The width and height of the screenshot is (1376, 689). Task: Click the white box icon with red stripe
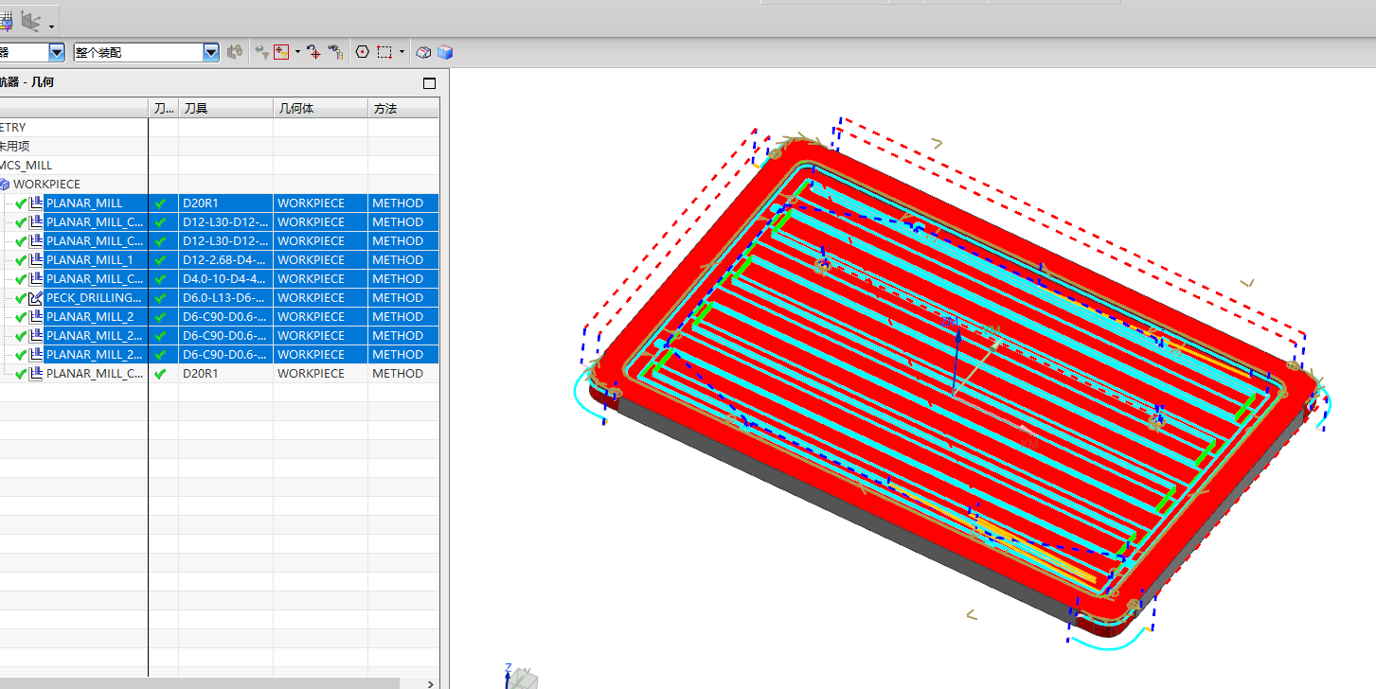424,52
